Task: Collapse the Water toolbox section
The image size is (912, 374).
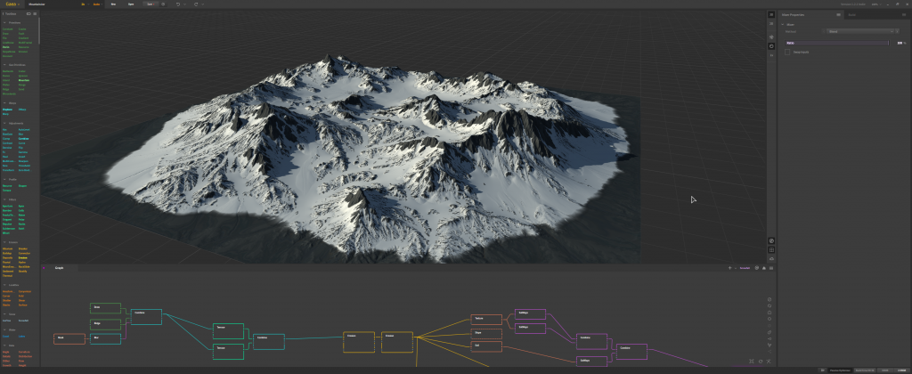Action: (4, 329)
